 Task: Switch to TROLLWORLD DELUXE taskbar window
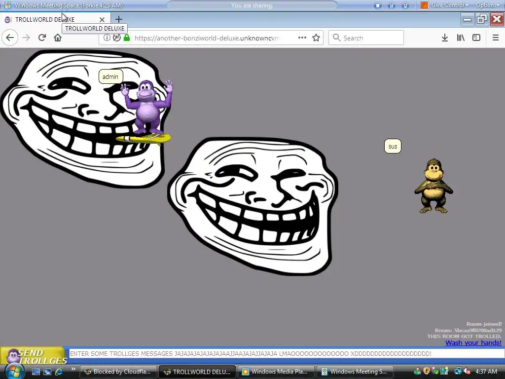tap(197, 372)
